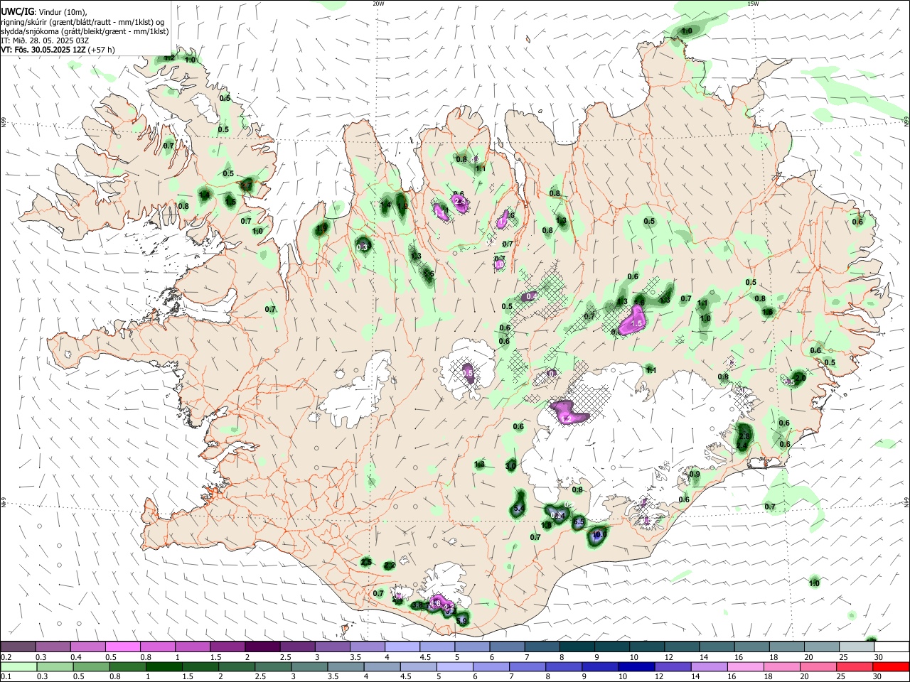The width and height of the screenshot is (910, 682).
Task: Click the precipitation label near 10 mm on the south coast
Action: pos(598,534)
